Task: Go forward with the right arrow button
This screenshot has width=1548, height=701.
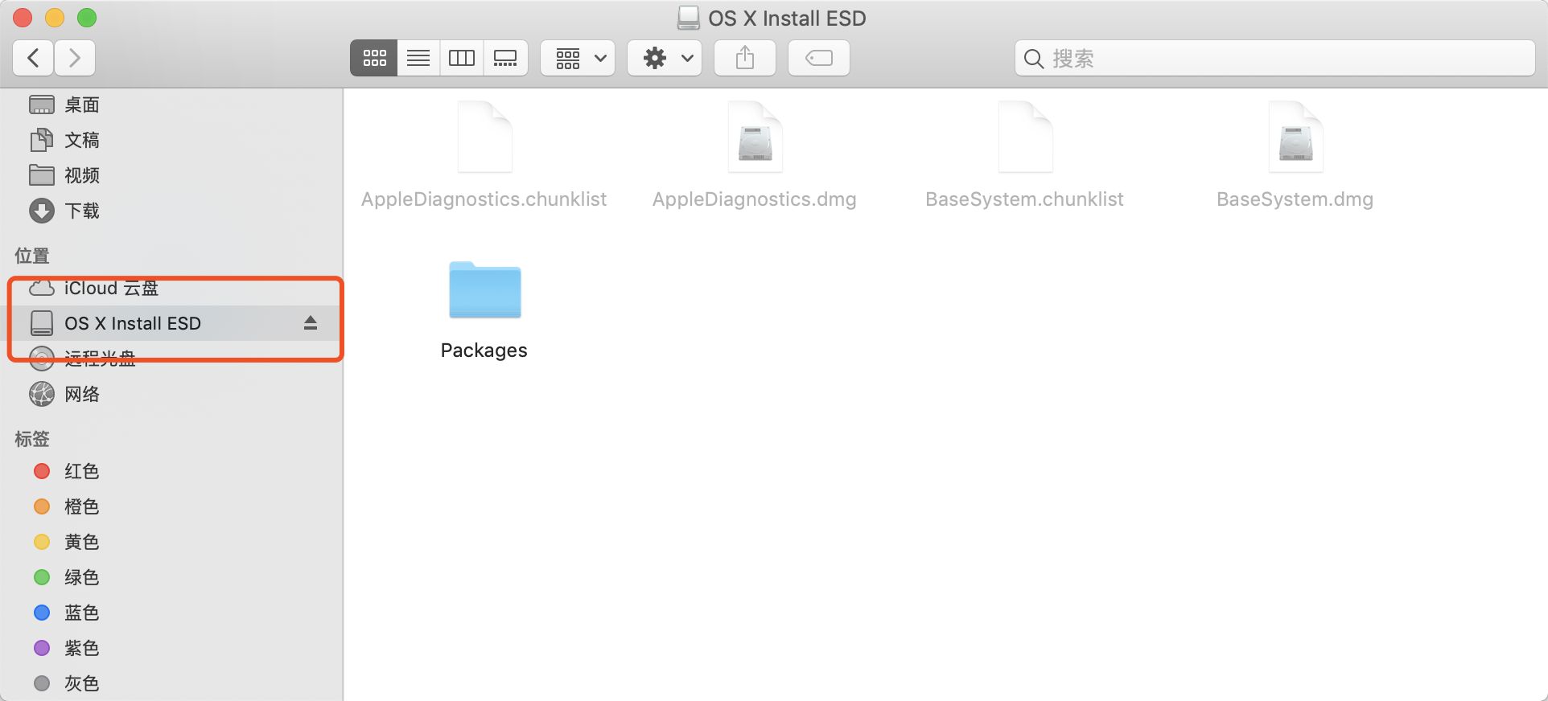Action: pyautogui.click(x=75, y=58)
